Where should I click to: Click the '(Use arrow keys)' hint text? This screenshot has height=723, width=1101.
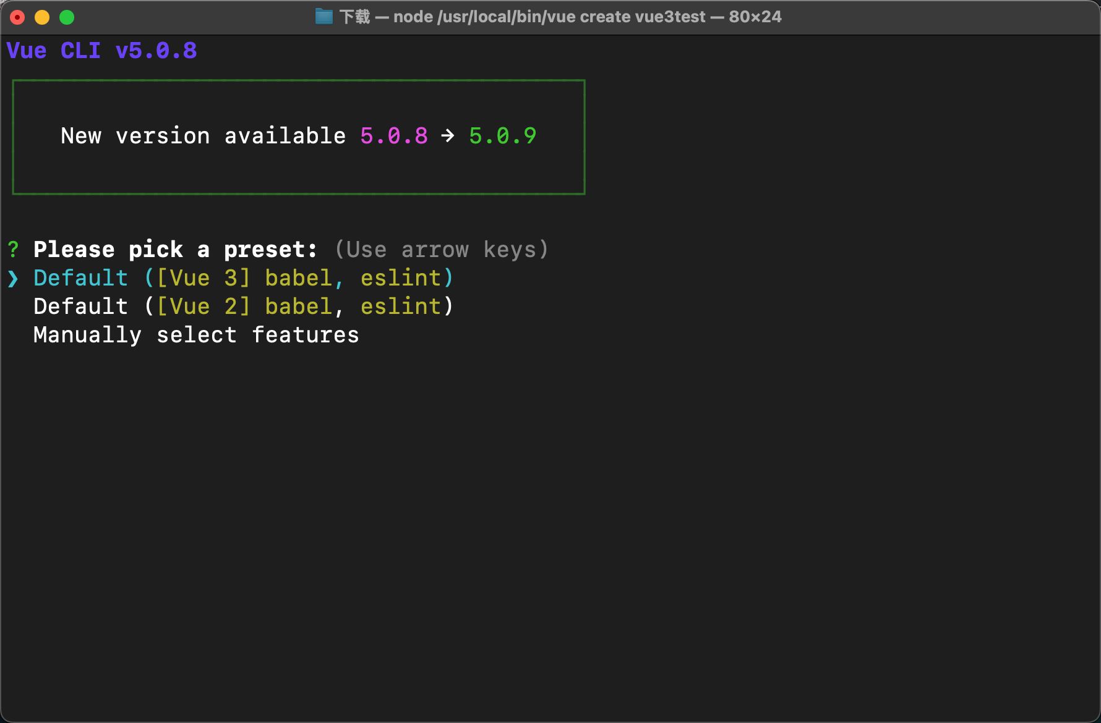442,250
